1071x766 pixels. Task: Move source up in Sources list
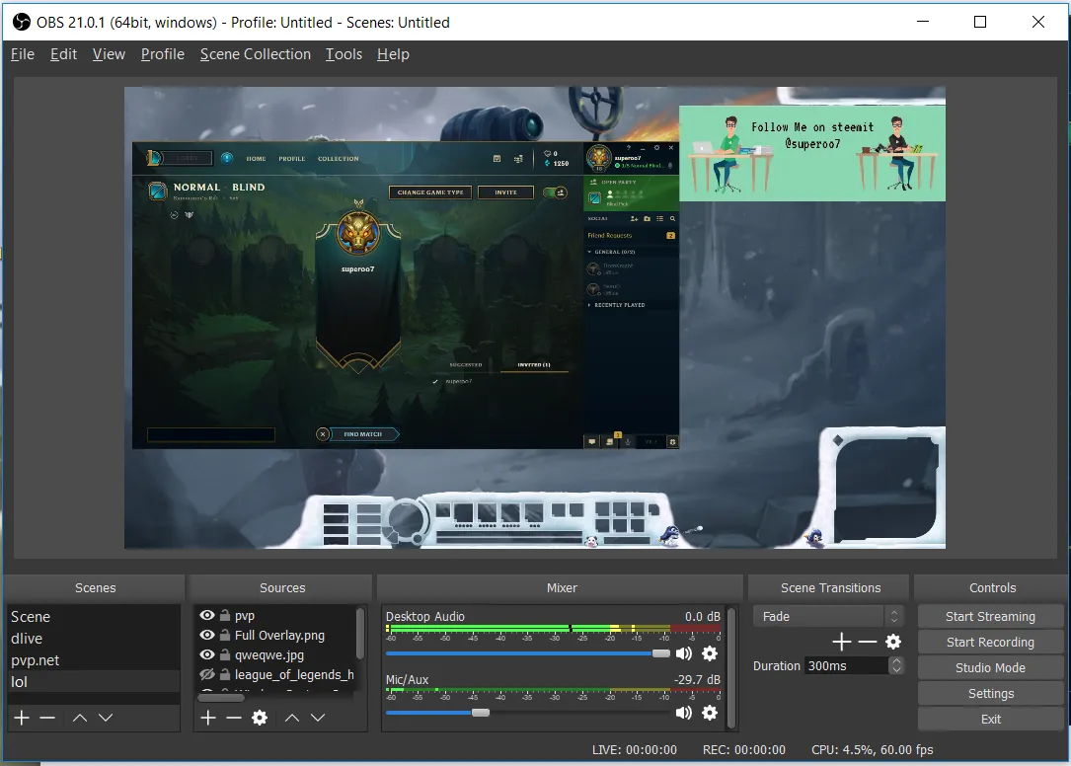tap(291, 718)
